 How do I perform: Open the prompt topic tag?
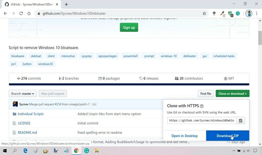149,56
